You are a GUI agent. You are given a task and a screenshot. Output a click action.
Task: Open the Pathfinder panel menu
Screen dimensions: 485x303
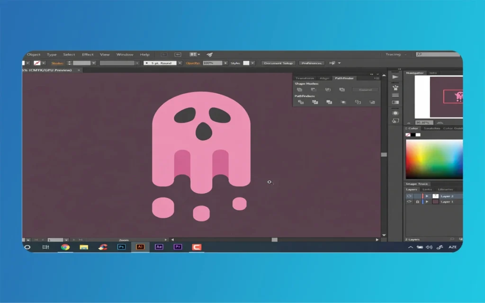pos(377,79)
